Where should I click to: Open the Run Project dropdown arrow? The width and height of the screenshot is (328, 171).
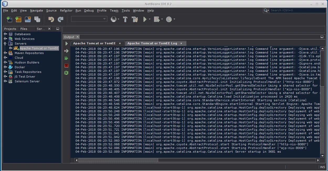(x=150, y=19)
